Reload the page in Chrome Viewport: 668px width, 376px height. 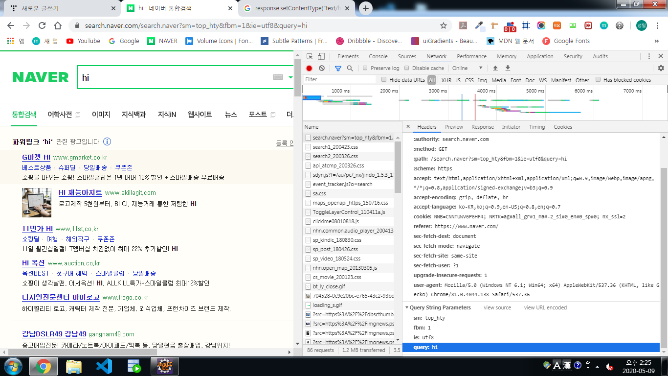(x=42, y=25)
